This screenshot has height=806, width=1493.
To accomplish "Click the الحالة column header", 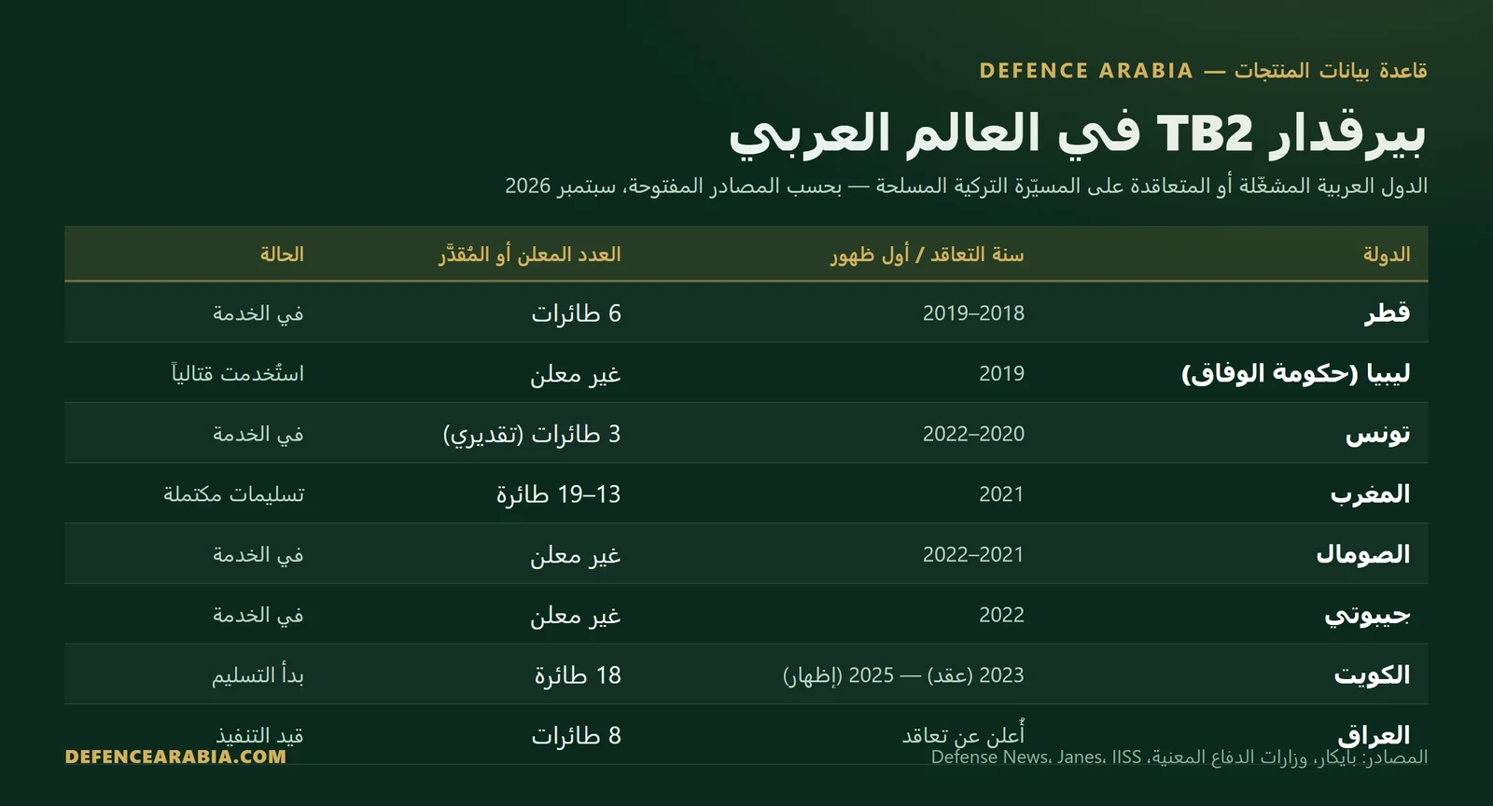I will tap(282, 254).
